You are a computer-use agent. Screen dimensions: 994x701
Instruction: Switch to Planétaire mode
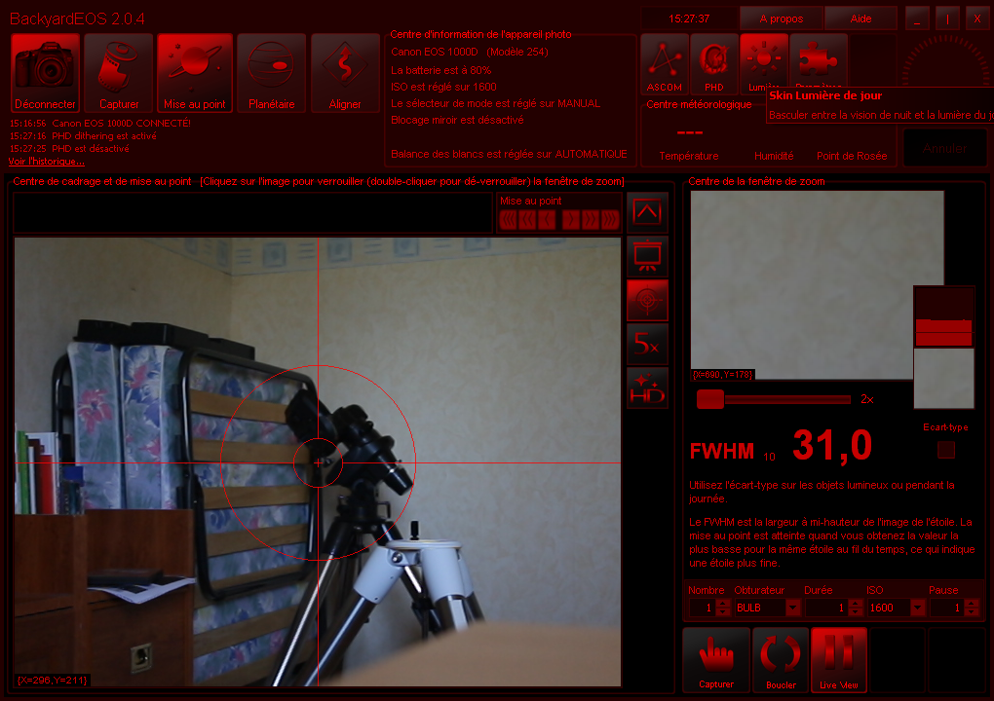tap(271, 73)
